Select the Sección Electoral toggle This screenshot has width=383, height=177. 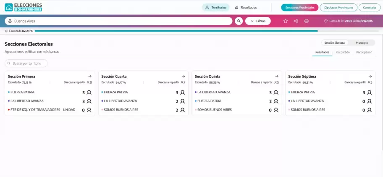point(335,42)
